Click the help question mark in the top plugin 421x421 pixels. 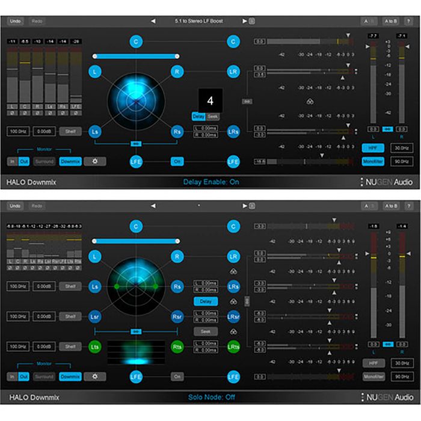coord(409,21)
